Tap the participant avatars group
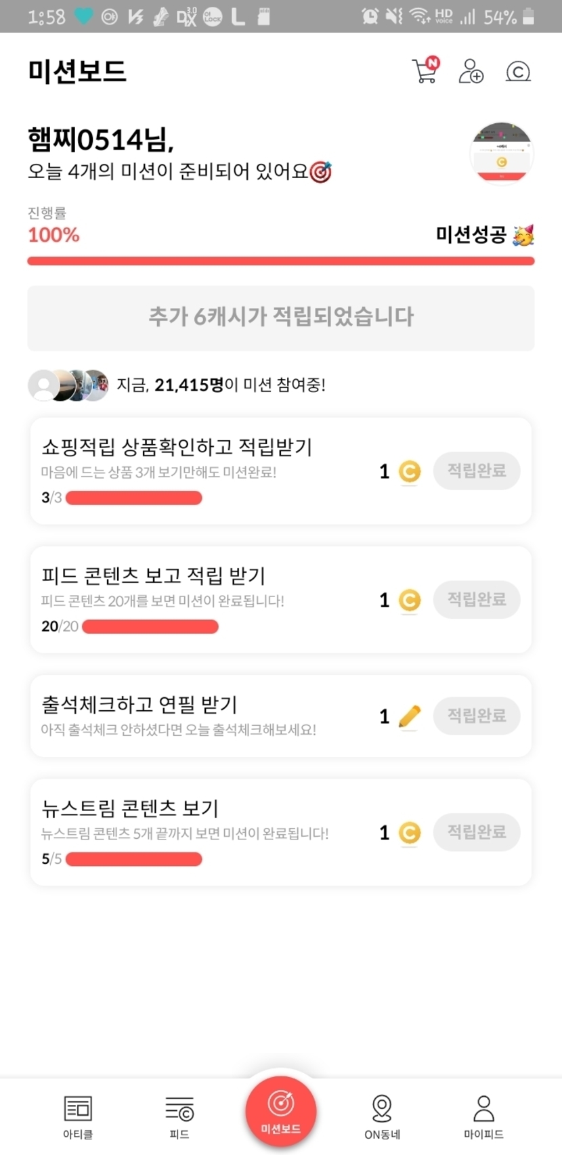 click(68, 385)
